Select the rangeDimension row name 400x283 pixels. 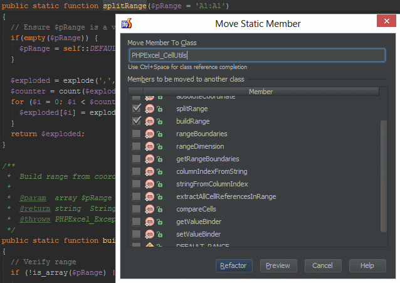[200, 146]
